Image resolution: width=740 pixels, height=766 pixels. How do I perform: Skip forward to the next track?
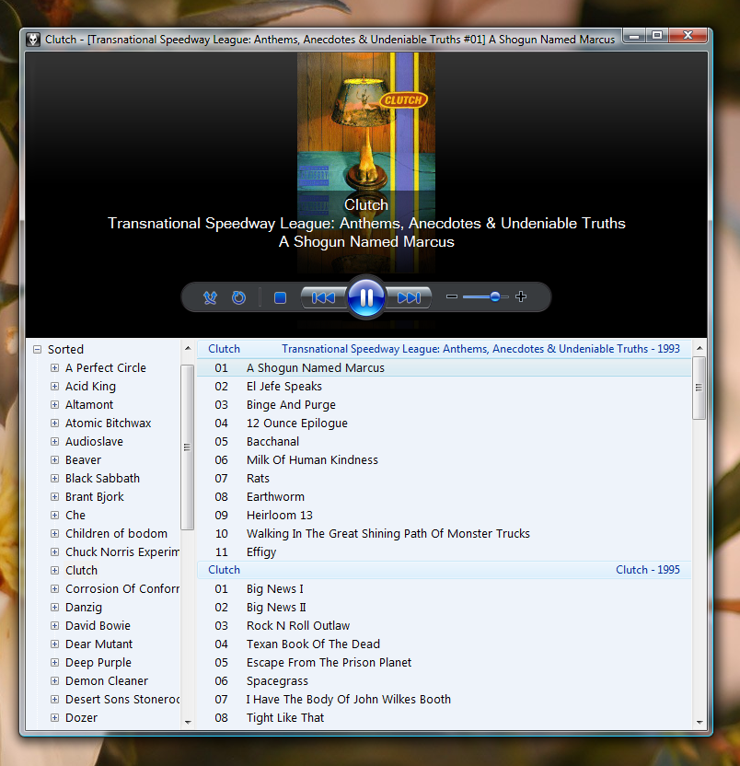410,297
